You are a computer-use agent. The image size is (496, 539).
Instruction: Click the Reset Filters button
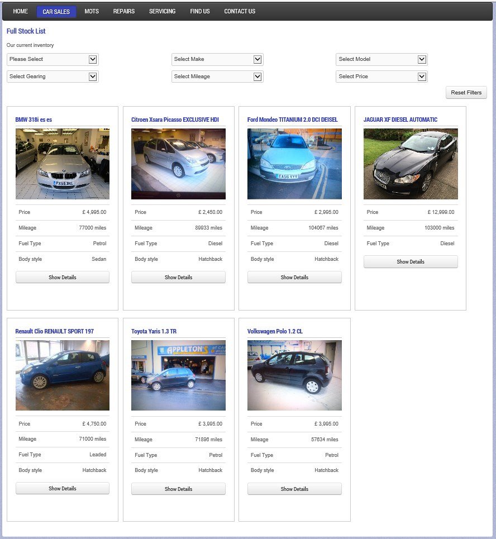point(466,93)
